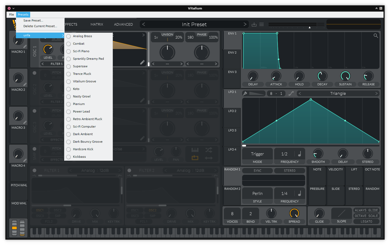Click the glide slope curve icon
The height and width of the screenshot is (245, 390).
point(342,213)
